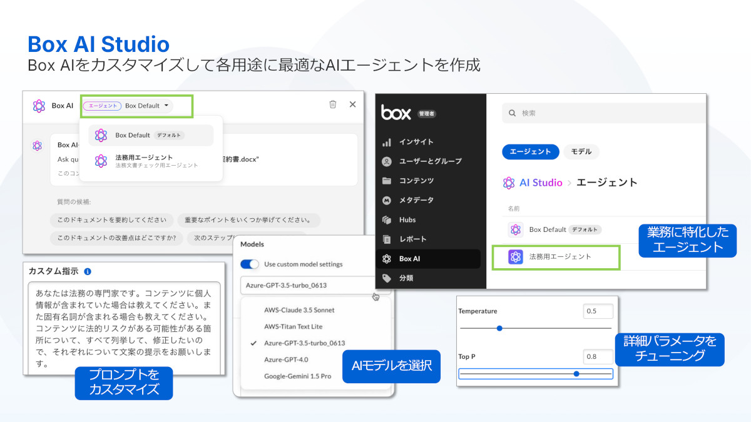
Task: Click the レポート document icon
Action: coord(387,239)
